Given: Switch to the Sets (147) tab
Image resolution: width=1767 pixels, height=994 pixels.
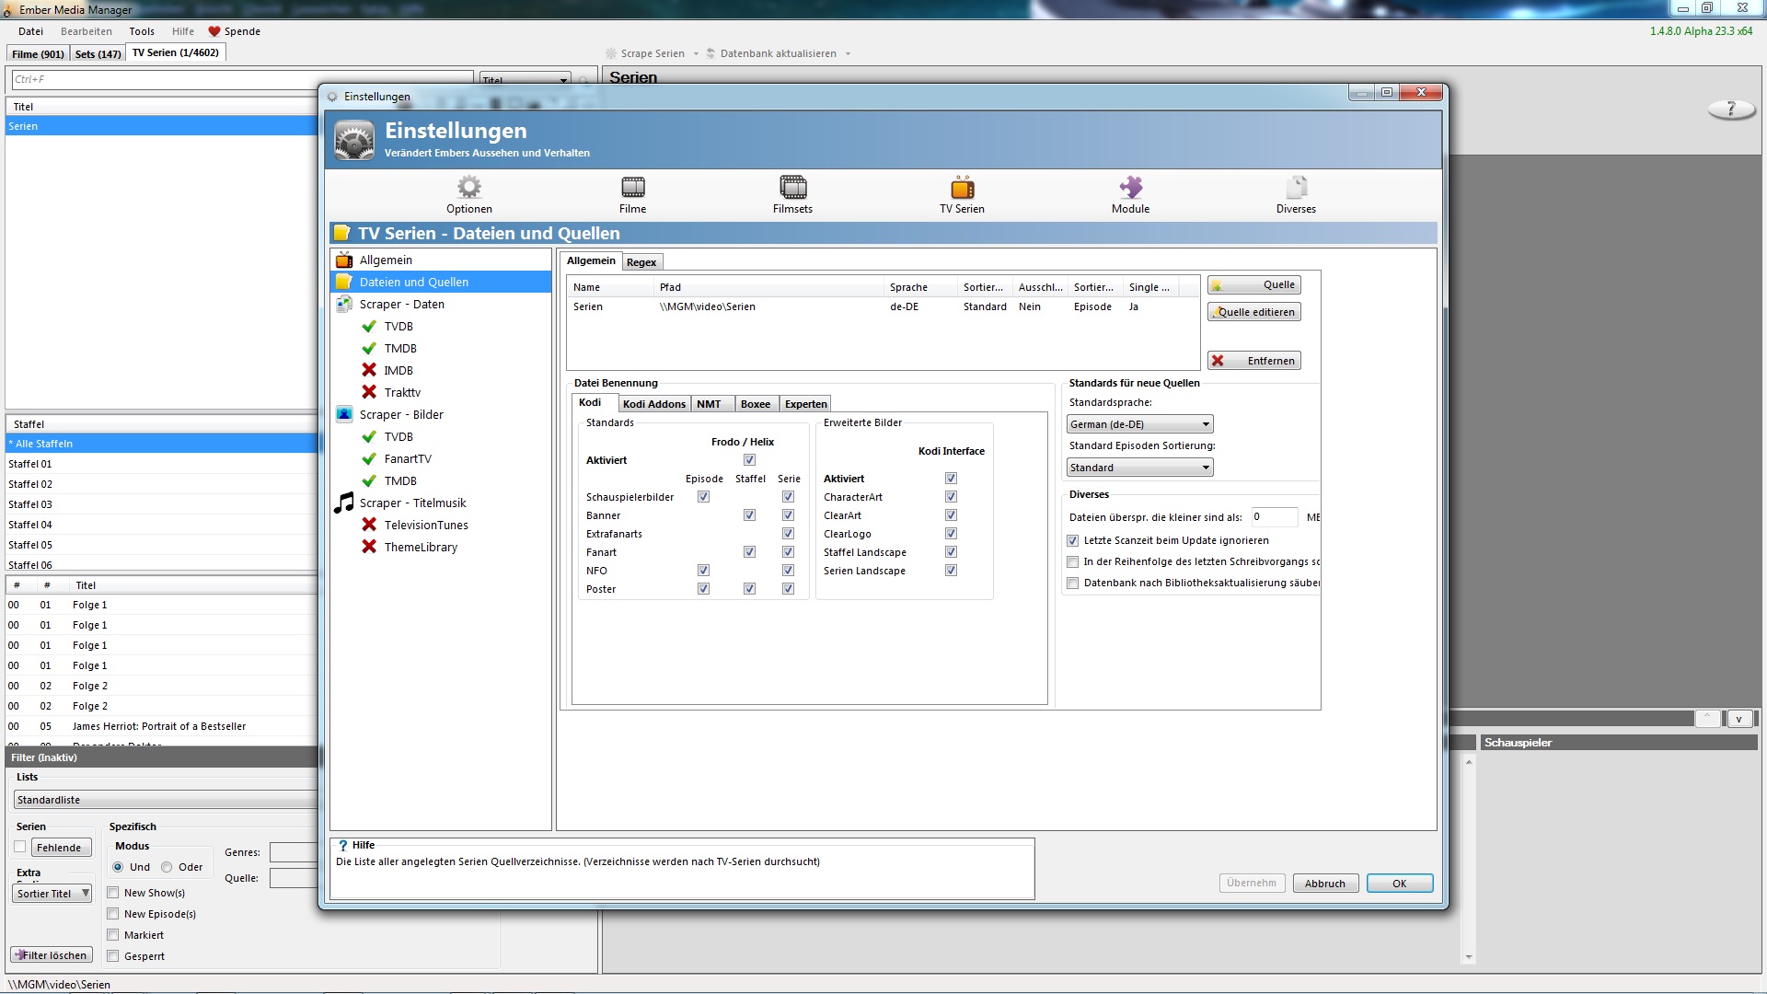Looking at the screenshot, I should click(x=98, y=53).
